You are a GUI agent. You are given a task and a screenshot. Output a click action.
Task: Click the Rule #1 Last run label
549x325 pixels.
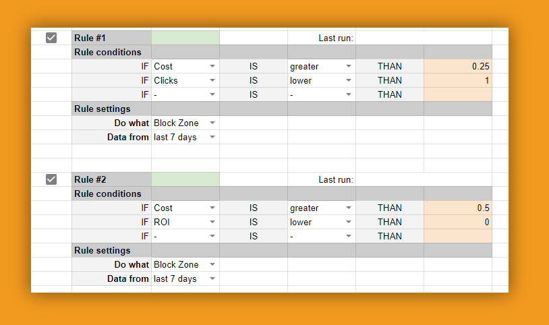click(336, 38)
